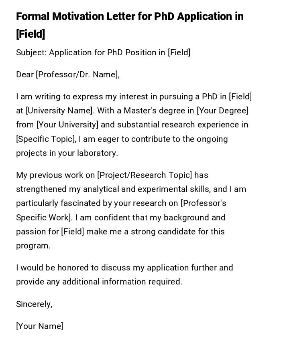Click the phrase "I am writing to express"
Screen dimensions: 281x351
pos(59,97)
